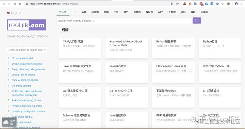Bookmark this page with the star icon

(178, 4)
